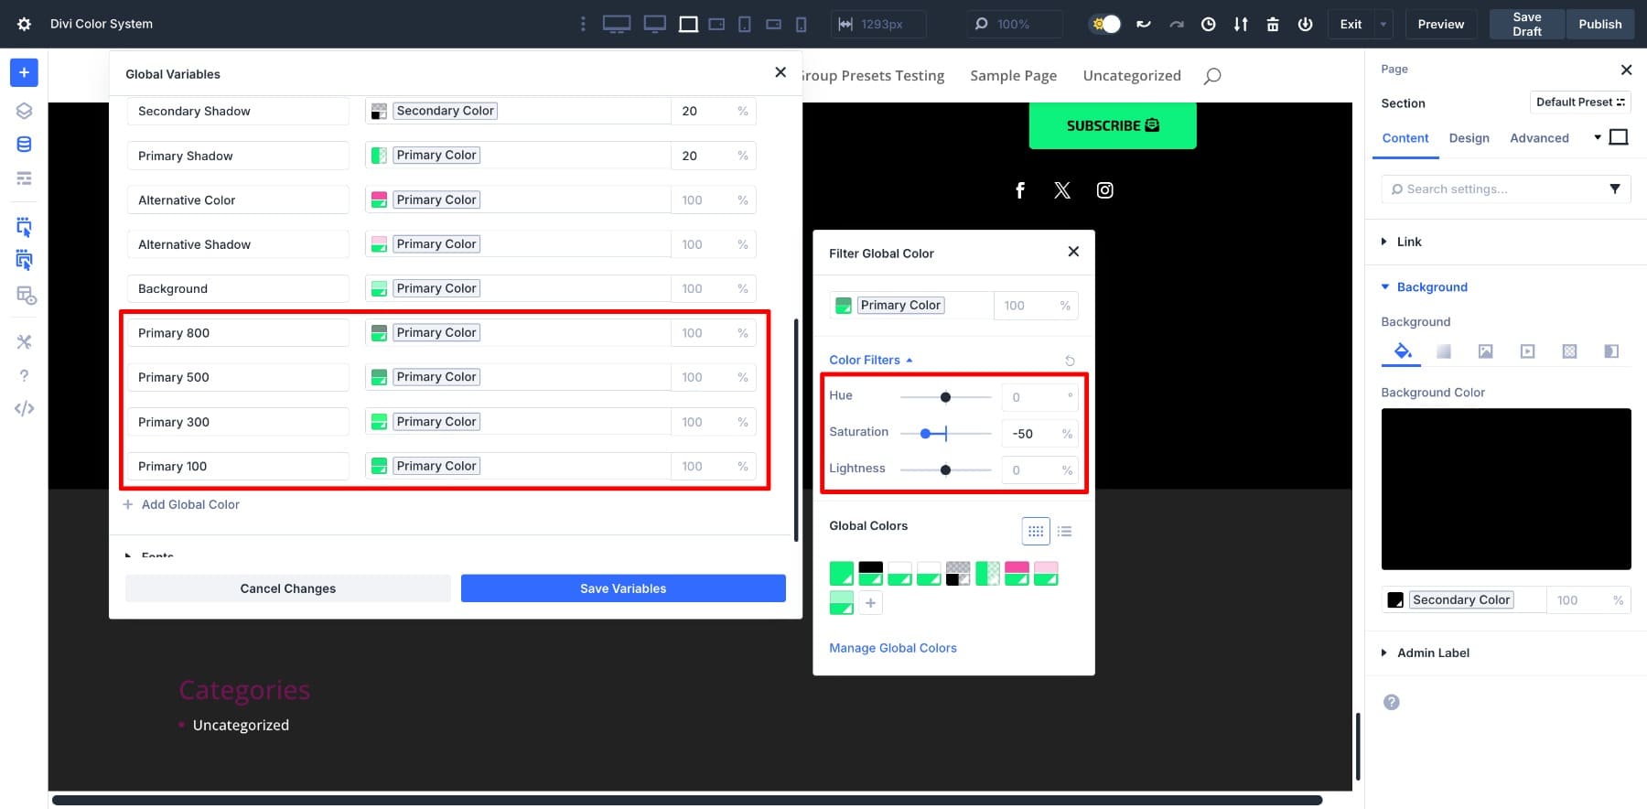Select the gradient background type
1647x809 pixels.
click(x=1444, y=351)
